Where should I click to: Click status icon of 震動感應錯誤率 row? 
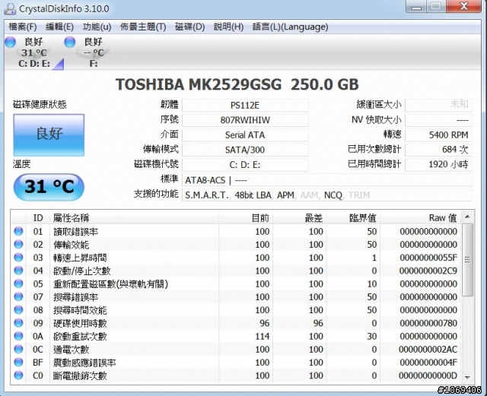tap(18, 362)
